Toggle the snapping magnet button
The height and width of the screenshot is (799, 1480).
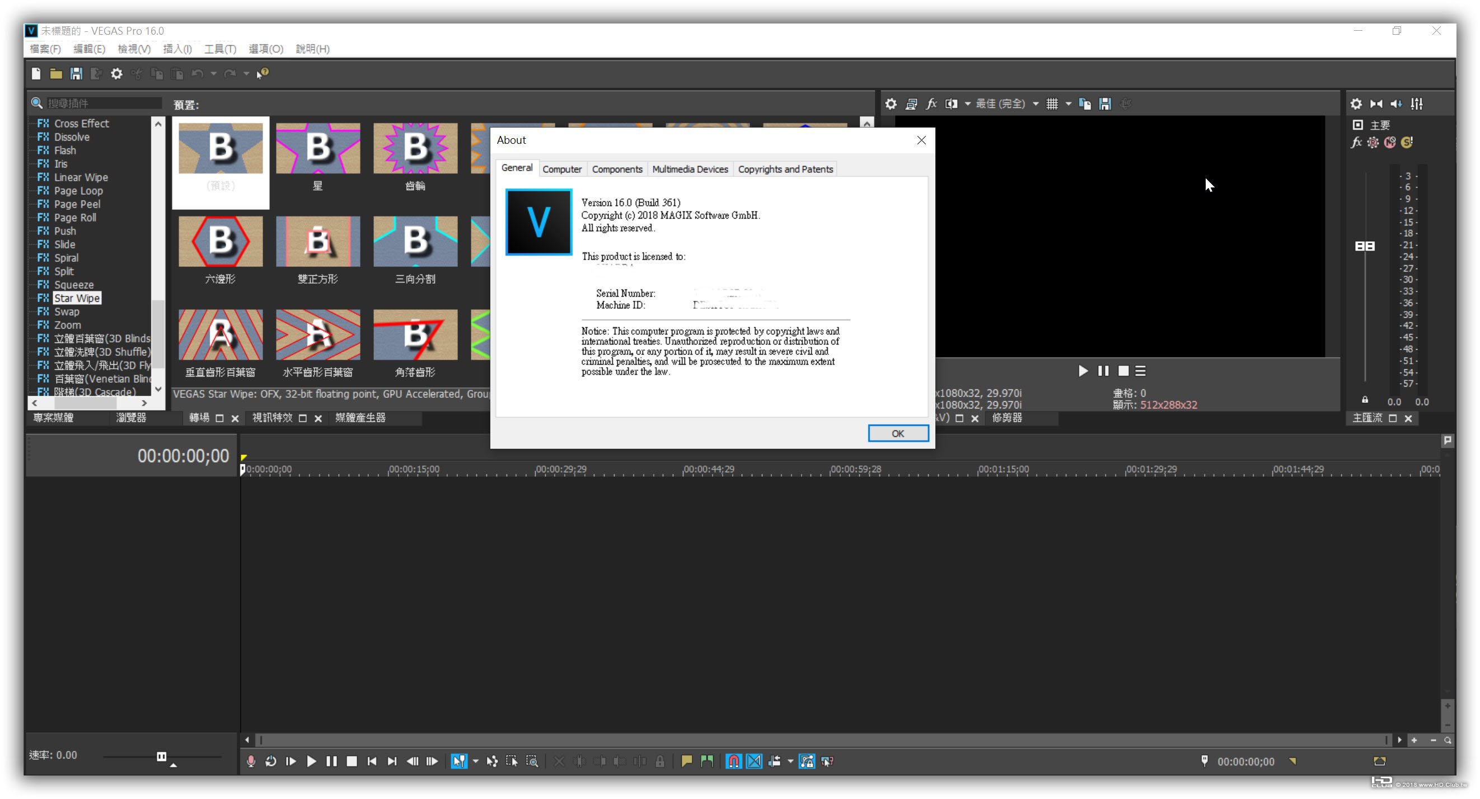(734, 761)
